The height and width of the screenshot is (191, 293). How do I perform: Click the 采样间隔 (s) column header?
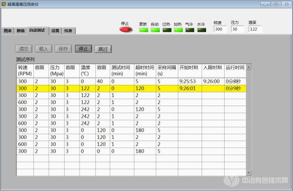[167, 71]
